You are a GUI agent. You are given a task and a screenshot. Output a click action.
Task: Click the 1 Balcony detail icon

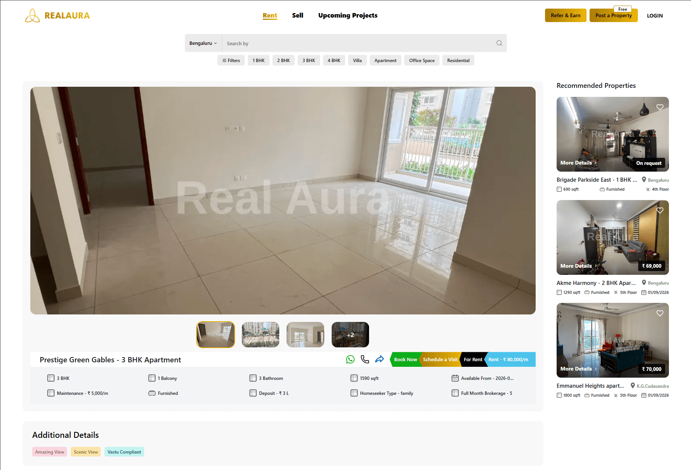pyautogui.click(x=152, y=378)
